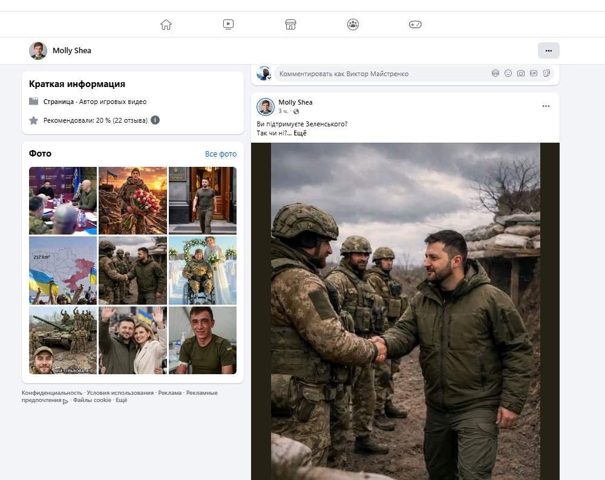
Task: Open the page header three-dots menu
Action: point(548,51)
